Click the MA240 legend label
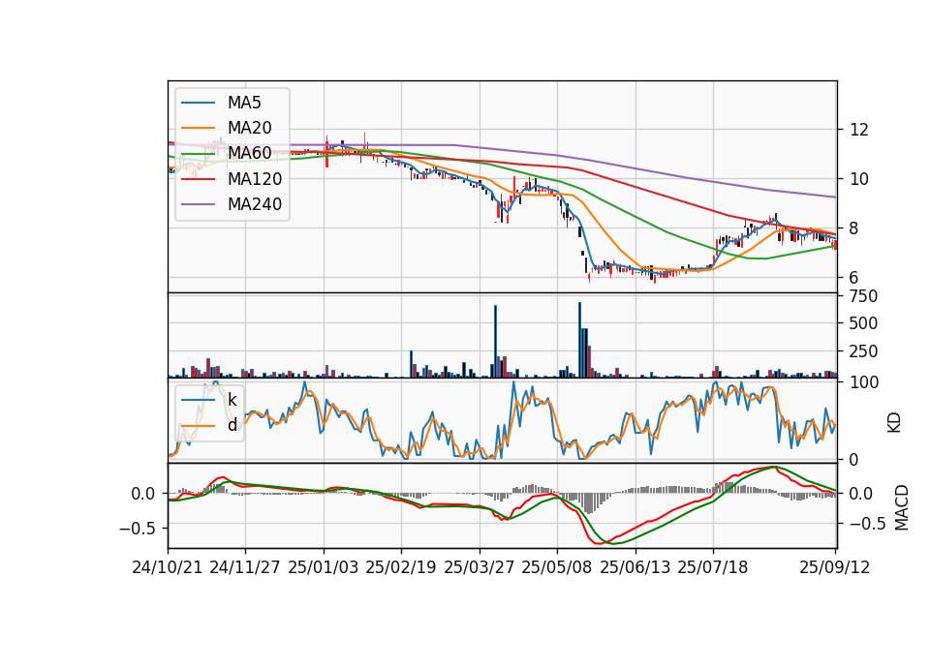Image resolution: width=930 pixels, height=668 pixels. (x=255, y=204)
